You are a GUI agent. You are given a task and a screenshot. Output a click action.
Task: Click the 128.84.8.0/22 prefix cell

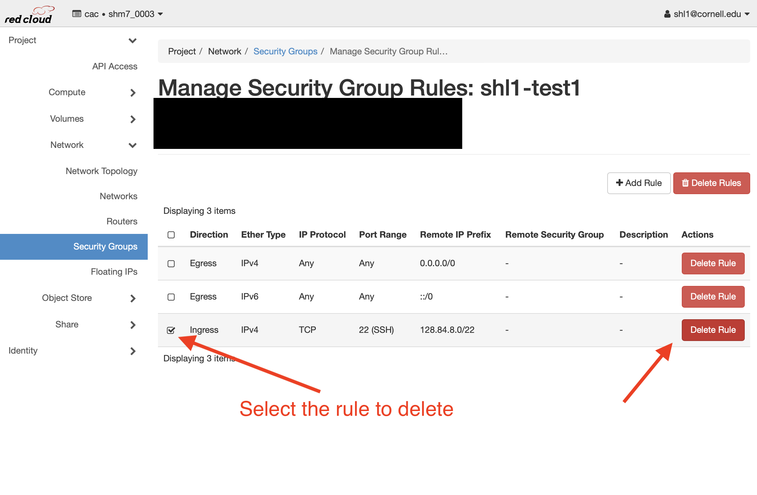447,330
